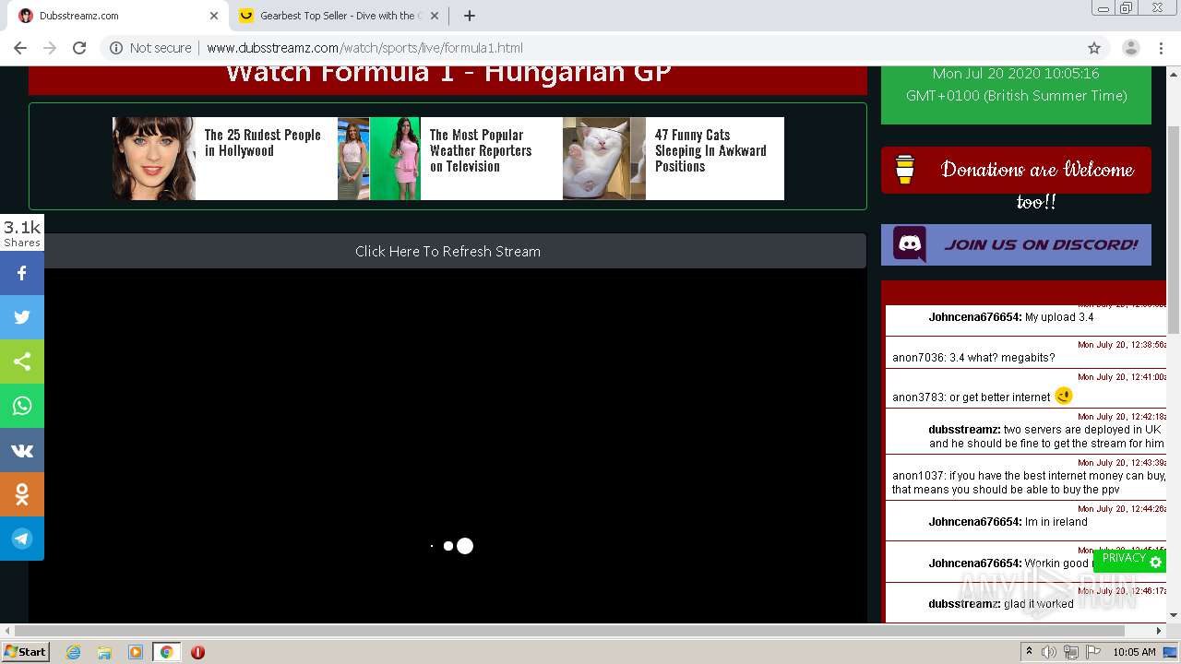The width and height of the screenshot is (1181, 664).
Task: Open the green Privacy settings button
Action: (x=1130, y=559)
